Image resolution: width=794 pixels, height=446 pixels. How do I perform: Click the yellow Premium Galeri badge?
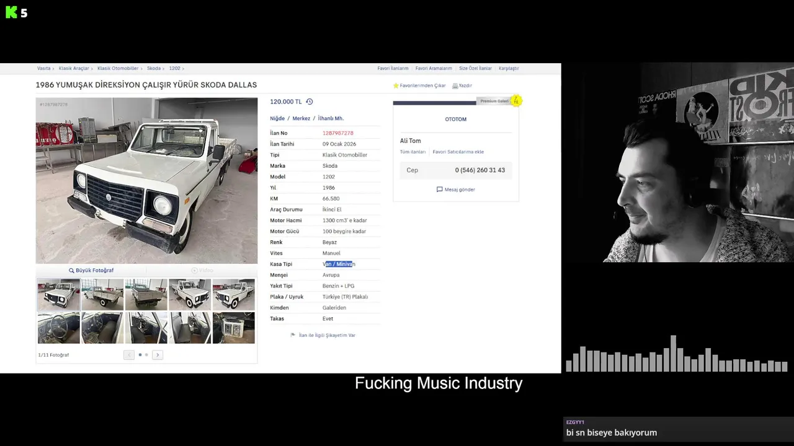[x=515, y=101]
